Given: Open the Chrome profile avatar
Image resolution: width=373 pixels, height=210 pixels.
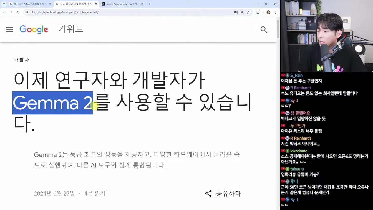Looking at the screenshot, I should (x=268, y=12).
